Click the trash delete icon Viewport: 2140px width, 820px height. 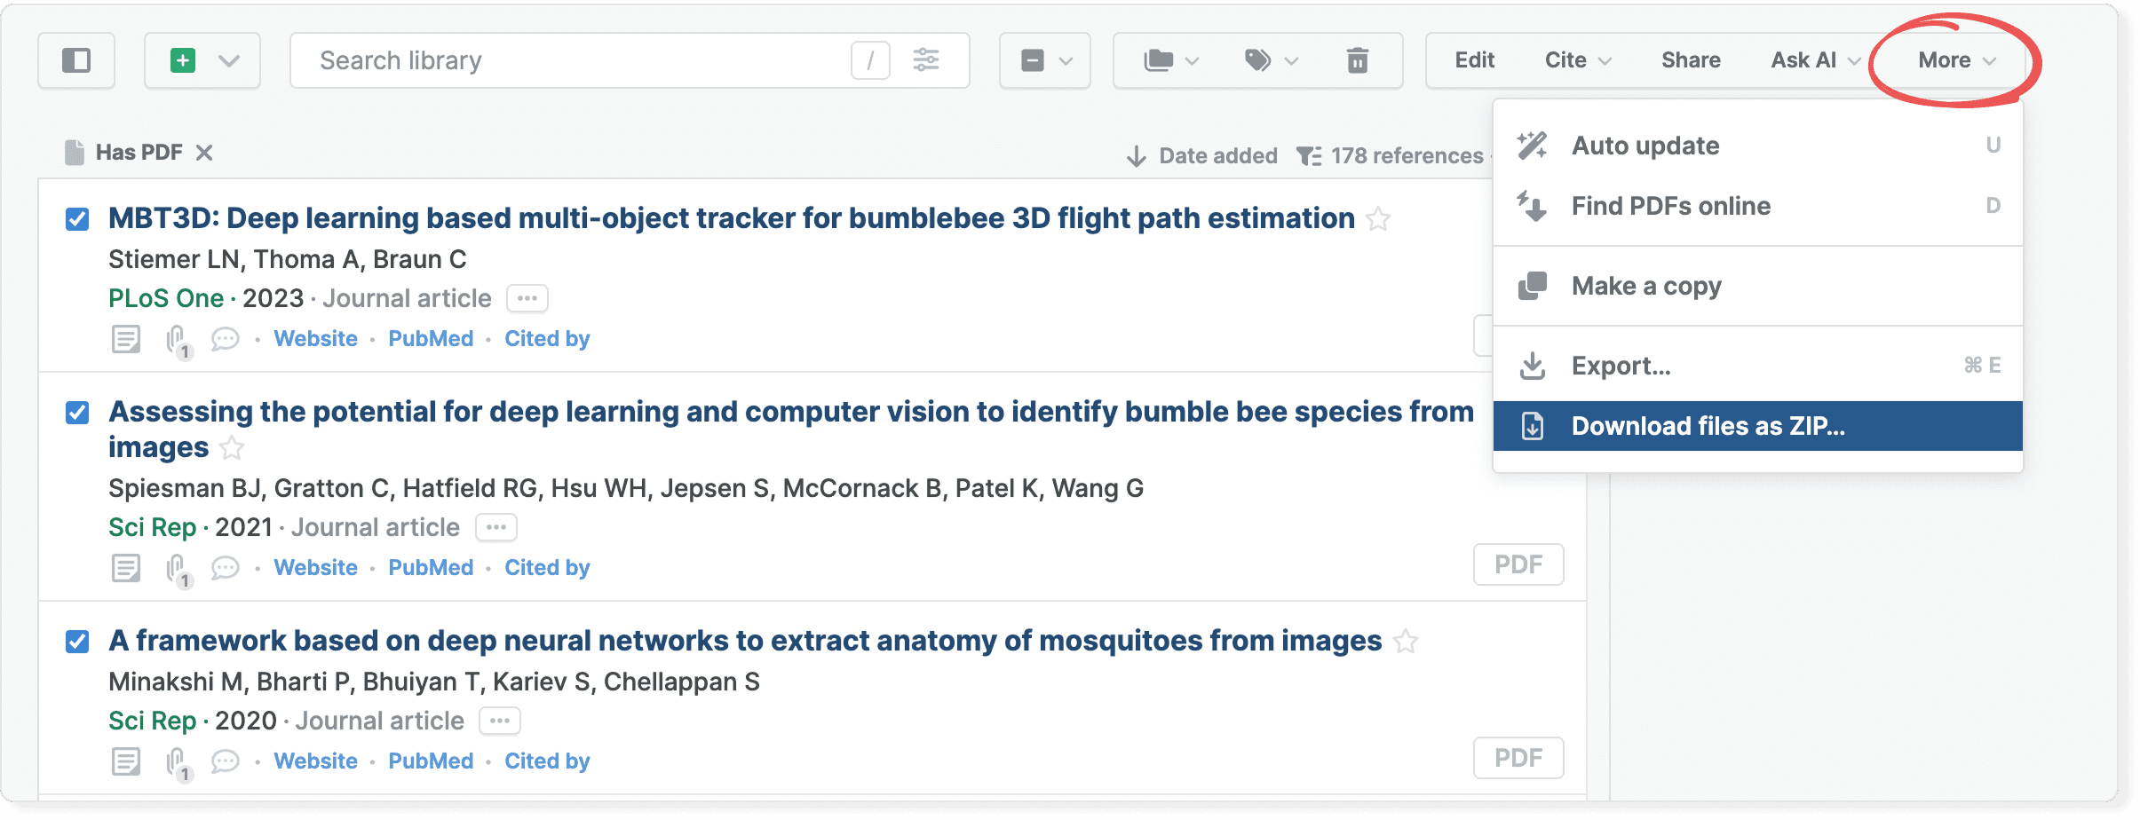[1357, 60]
